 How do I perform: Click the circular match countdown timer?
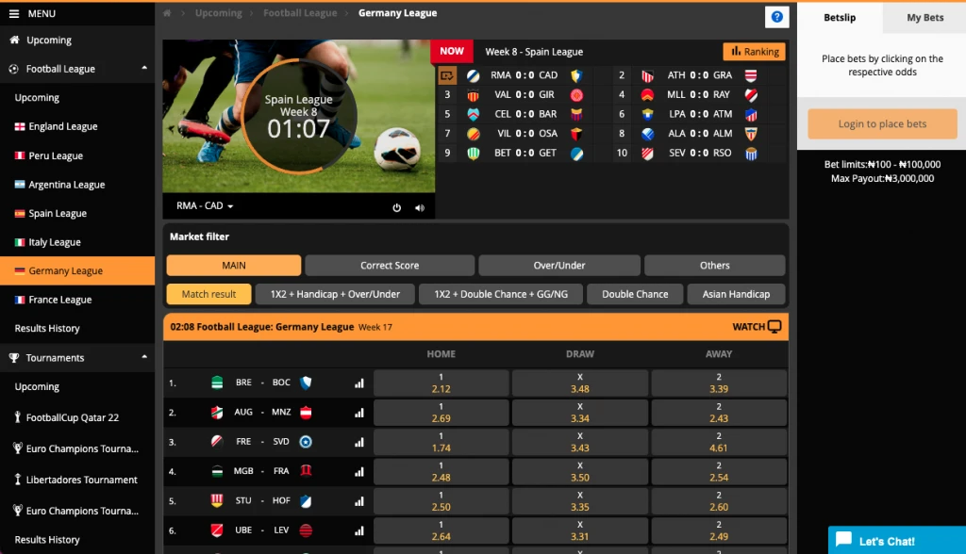pyautogui.click(x=299, y=119)
